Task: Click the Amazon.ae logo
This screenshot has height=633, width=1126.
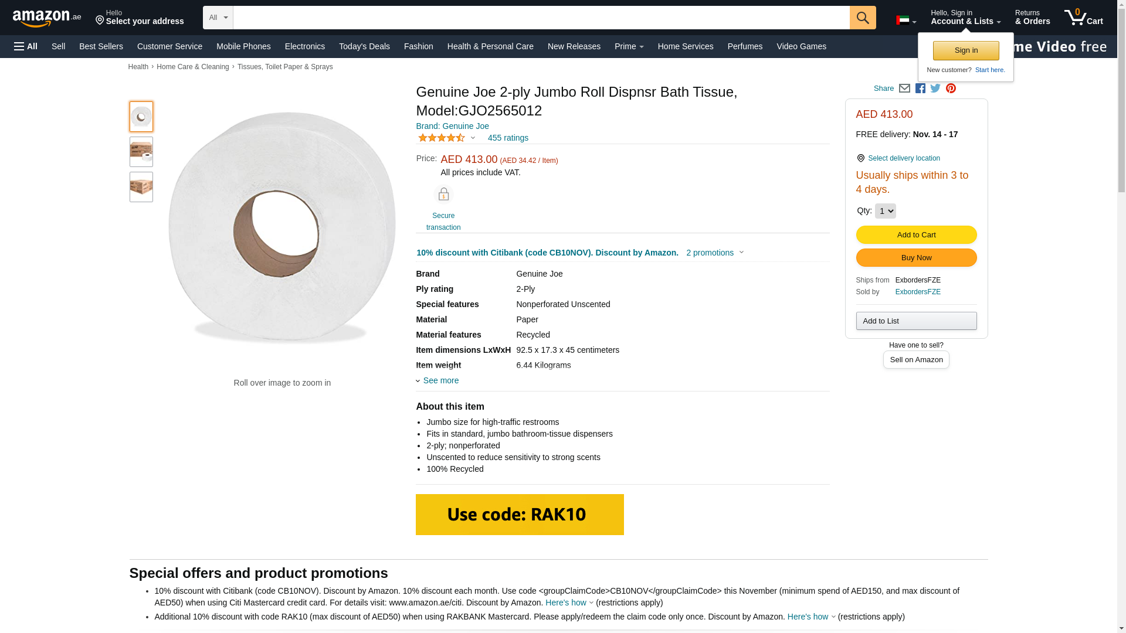Action: [47, 18]
